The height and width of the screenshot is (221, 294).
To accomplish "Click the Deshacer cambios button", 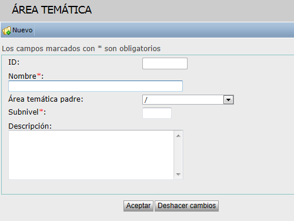I will click(186, 206).
